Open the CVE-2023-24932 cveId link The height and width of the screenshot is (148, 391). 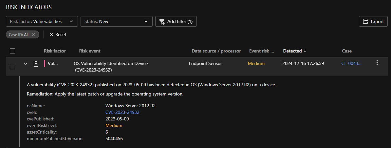coord(122,112)
